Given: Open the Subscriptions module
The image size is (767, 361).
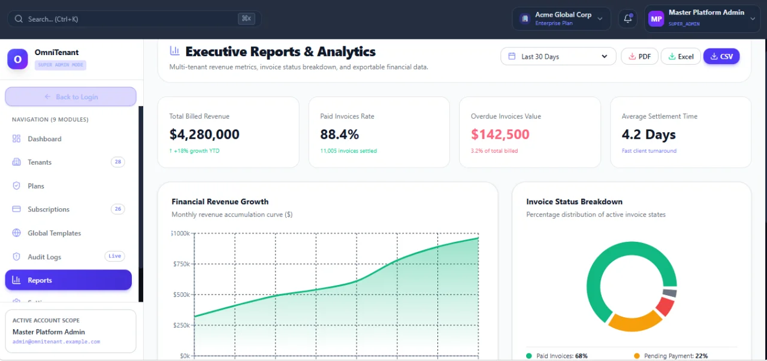Looking at the screenshot, I should point(68,210).
